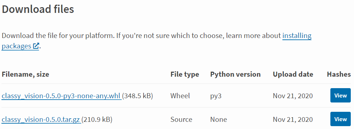The width and height of the screenshot is (354, 129).
Task: View hashes for the tar.gz source
Action: tap(340, 119)
